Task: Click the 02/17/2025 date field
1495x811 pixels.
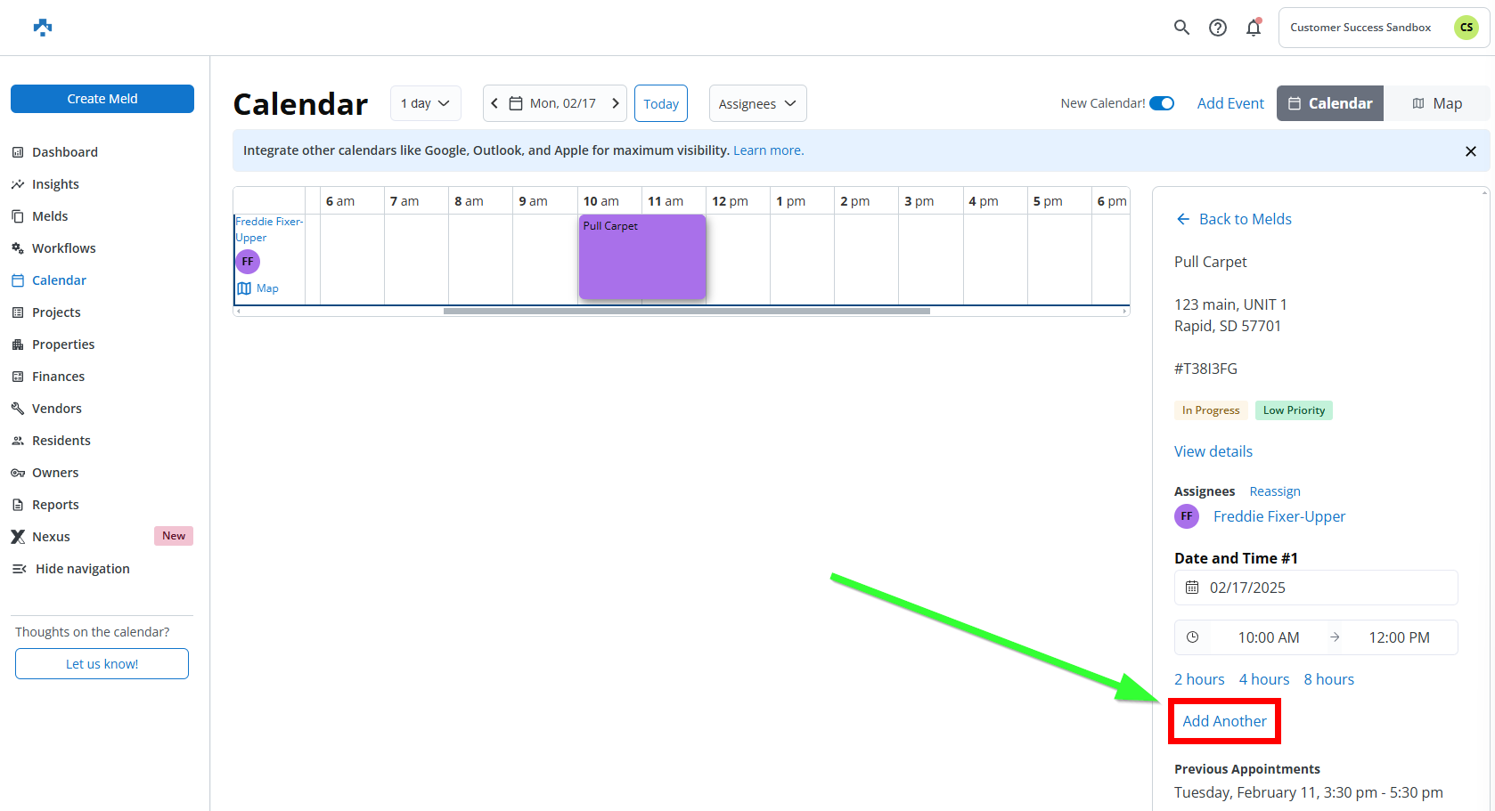Action: tap(1315, 588)
